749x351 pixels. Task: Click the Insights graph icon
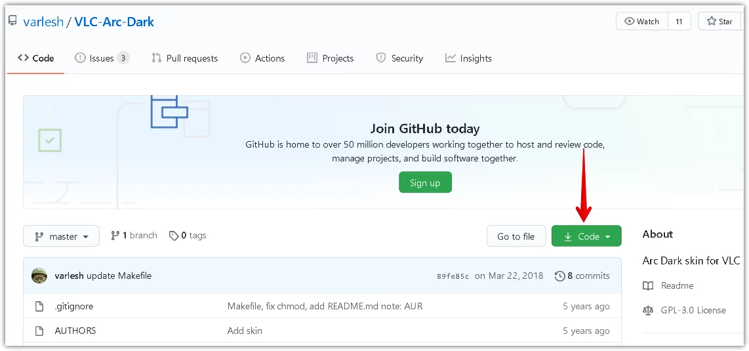(451, 58)
